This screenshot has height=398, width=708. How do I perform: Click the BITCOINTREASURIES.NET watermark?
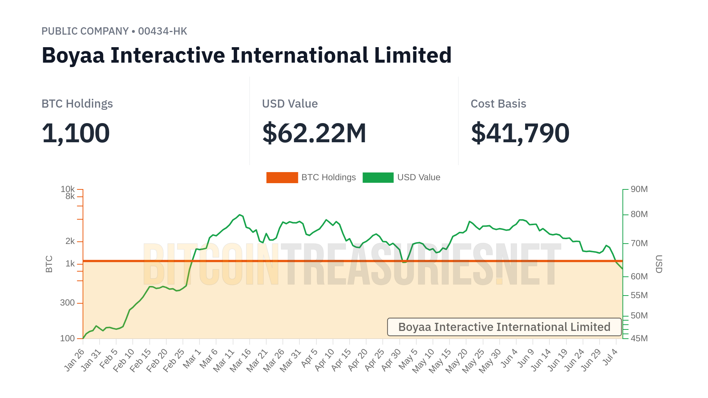[352, 265]
